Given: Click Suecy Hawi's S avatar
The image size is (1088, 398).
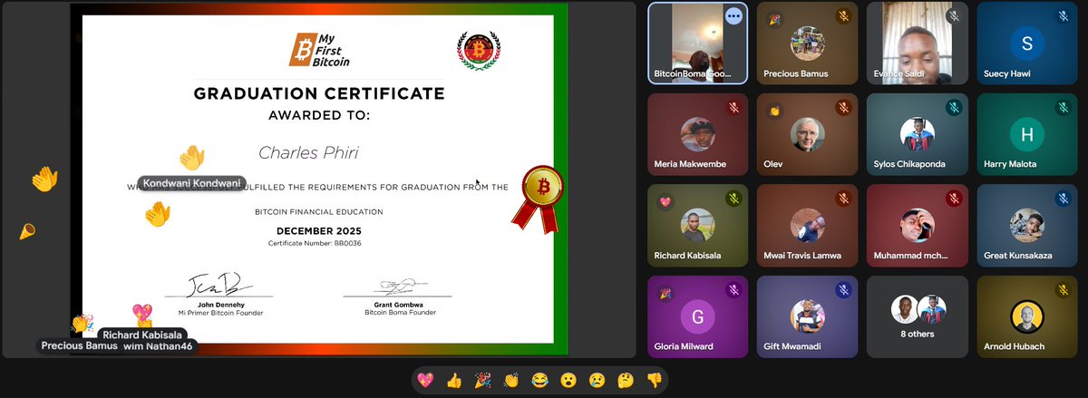Looking at the screenshot, I should pyautogui.click(x=1026, y=43).
